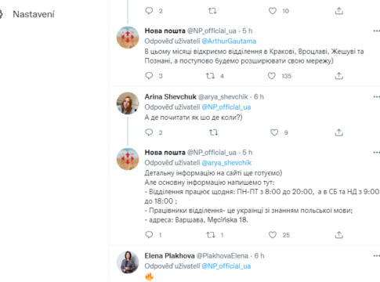The image size is (380, 282).
Task: Reply to Arina Shevchuk's tweet
Action: pyautogui.click(x=149, y=132)
